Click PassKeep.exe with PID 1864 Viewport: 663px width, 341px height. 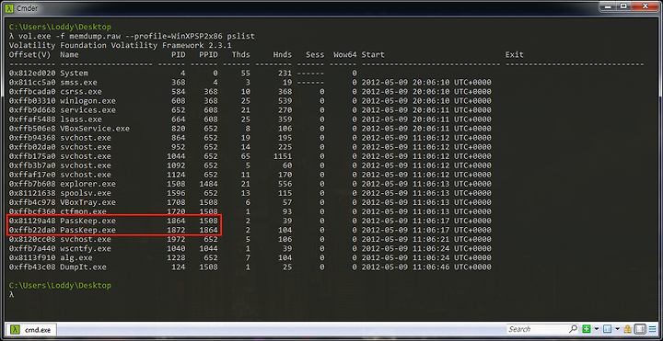[87, 221]
